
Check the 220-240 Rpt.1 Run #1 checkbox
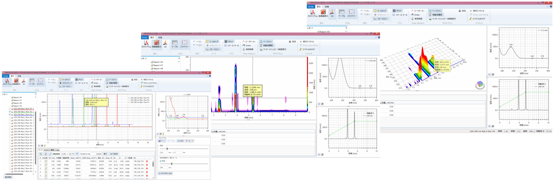click(10, 109)
